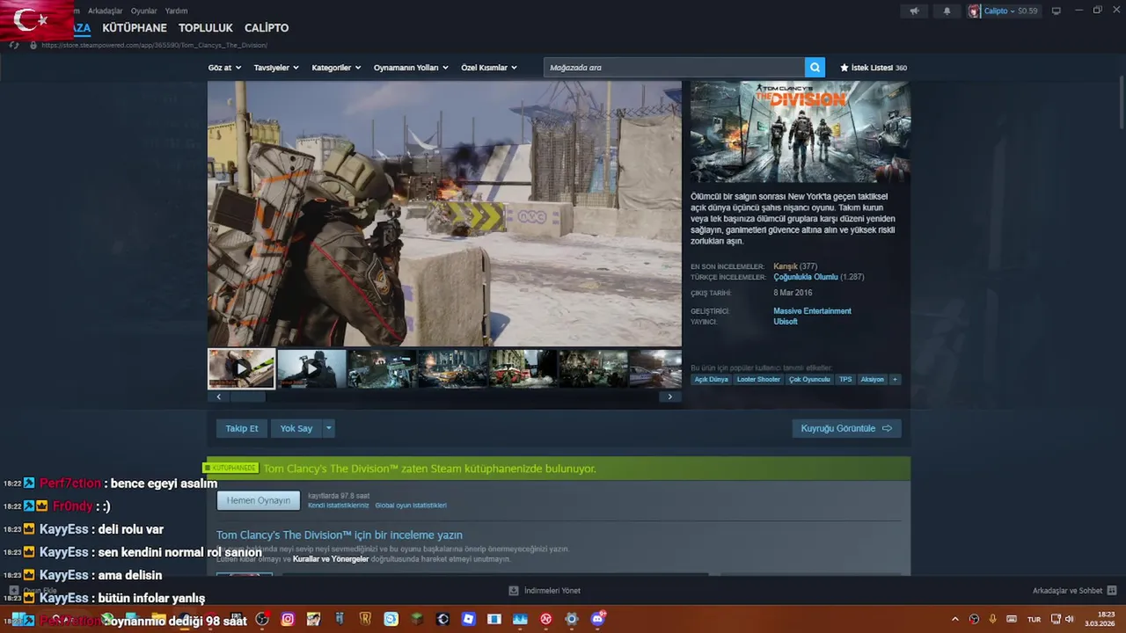Image resolution: width=1126 pixels, height=633 pixels.
Task: Open OBS Studio from the taskbar
Action: [262, 619]
